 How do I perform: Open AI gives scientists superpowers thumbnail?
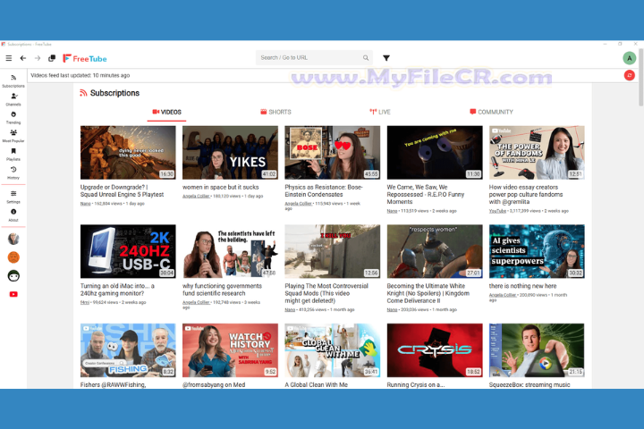537,251
